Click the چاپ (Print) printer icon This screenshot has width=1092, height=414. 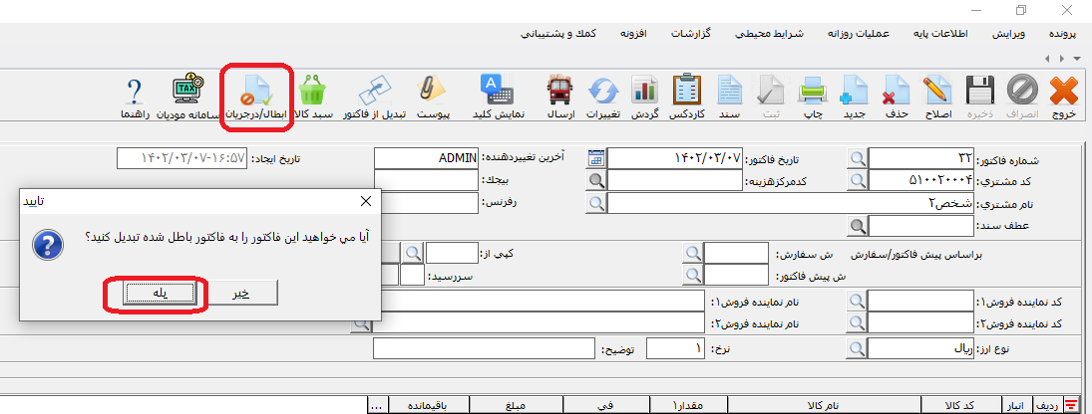(813, 96)
